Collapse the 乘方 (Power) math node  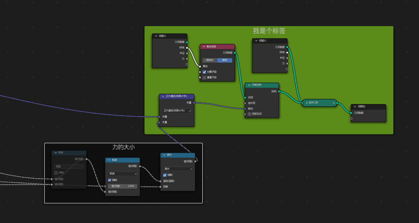[x=164, y=155]
